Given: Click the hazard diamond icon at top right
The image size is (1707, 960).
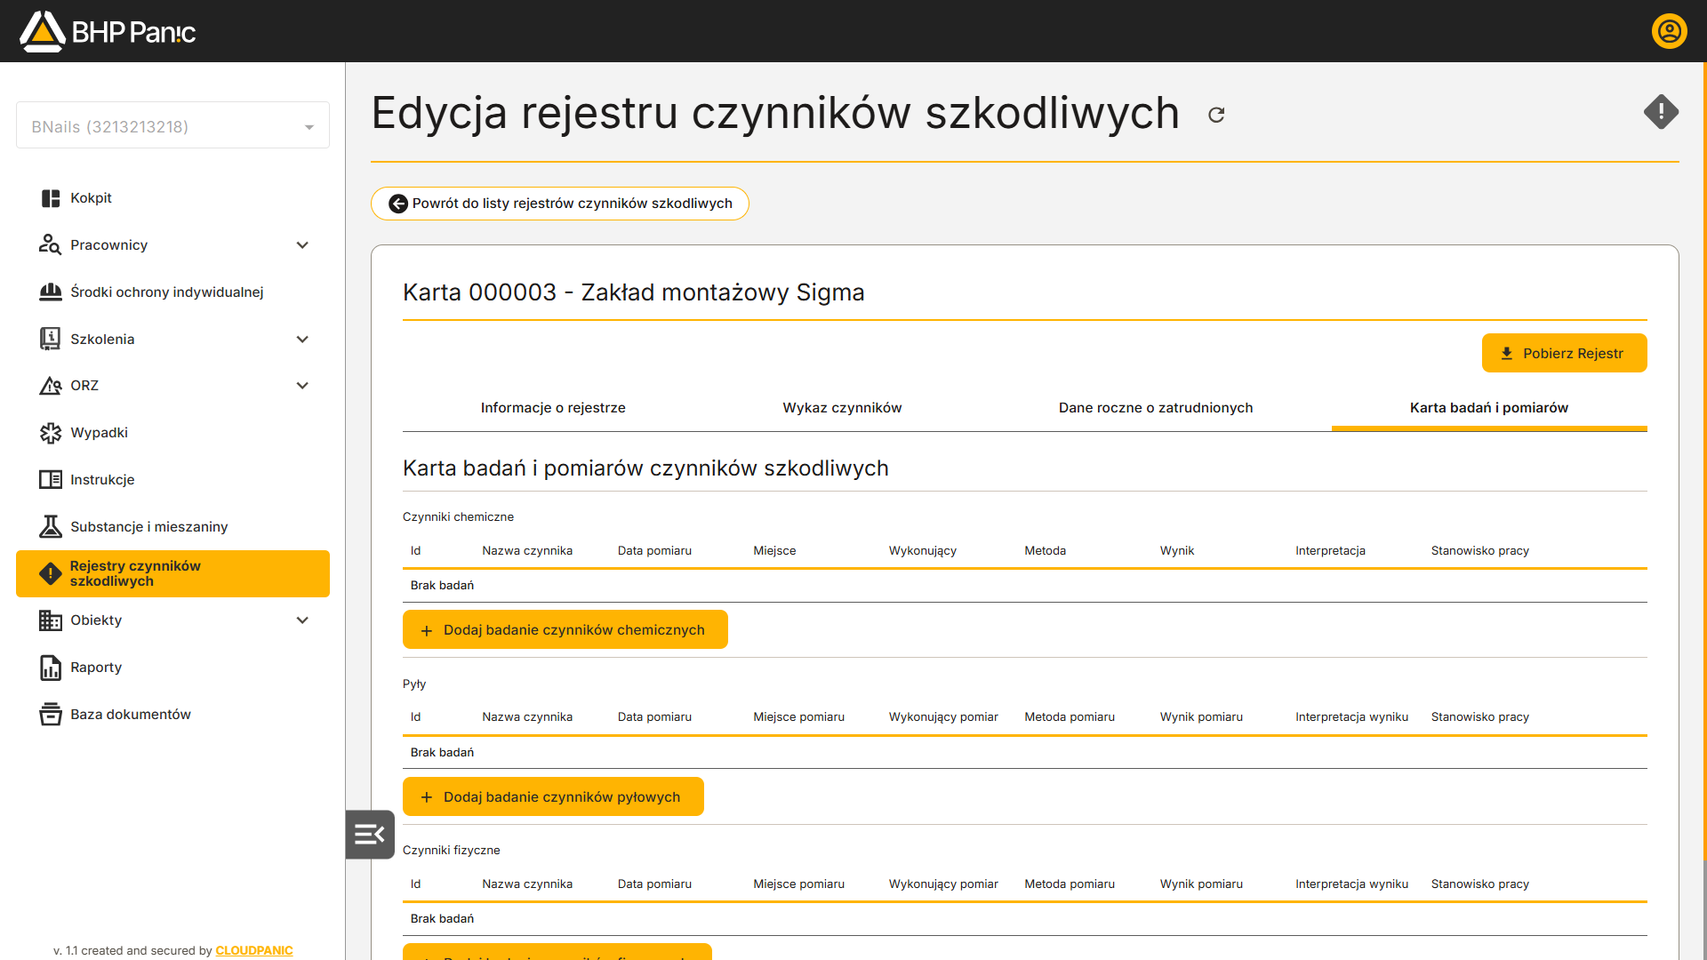Looking at the screenshot, I should 1661,112.
